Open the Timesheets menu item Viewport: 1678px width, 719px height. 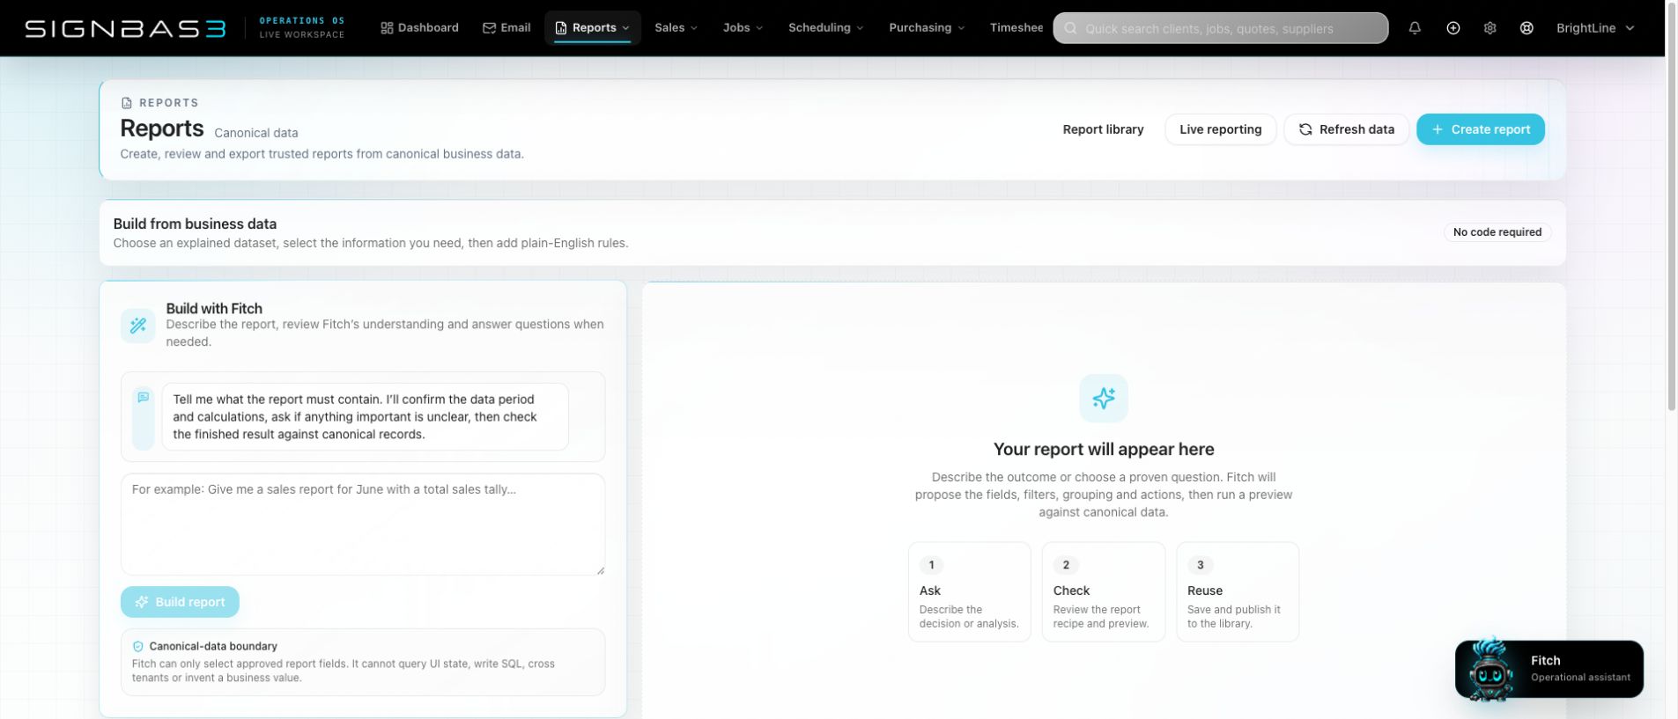click(x=1016, y=28)
